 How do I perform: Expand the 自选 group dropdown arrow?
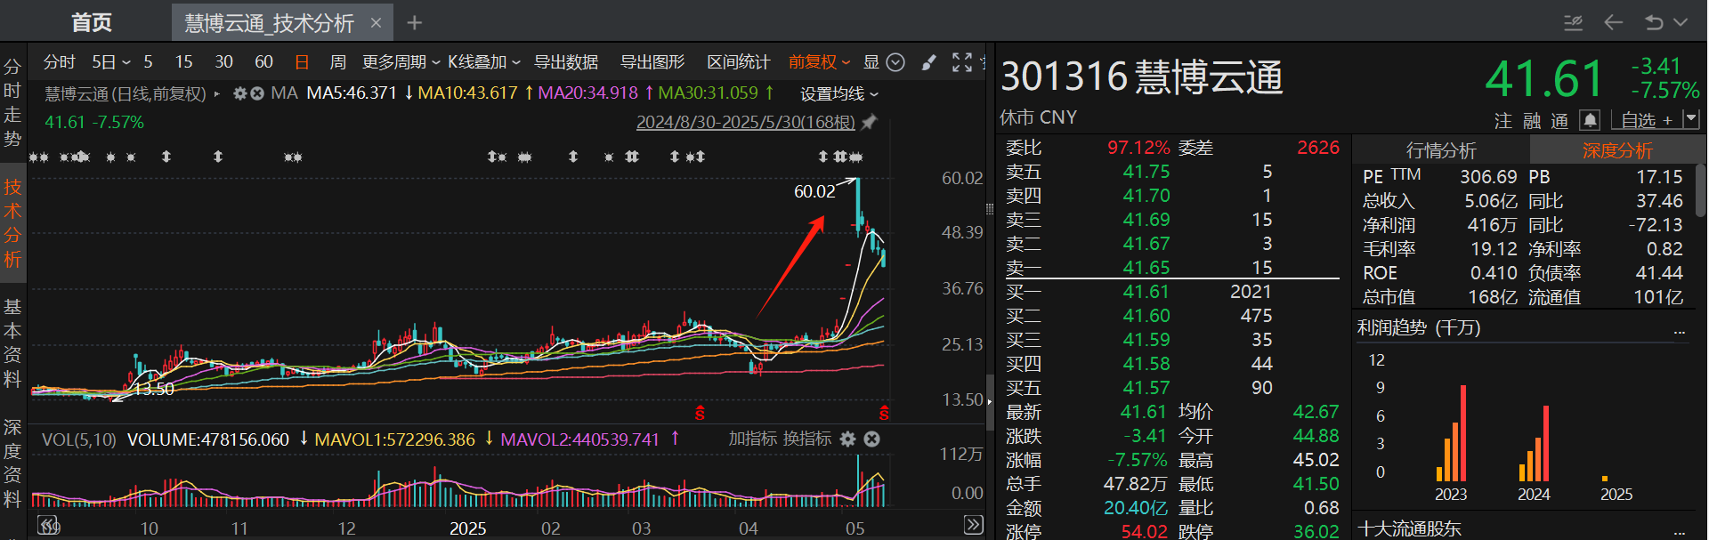click(1691, 119)
